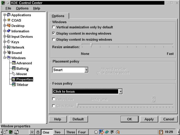Image resolution: width=180 pixels, height=135 pixels.
Task: Click the Resize animation slider handle
Action: pyautogui.click(x=91, y=45)
